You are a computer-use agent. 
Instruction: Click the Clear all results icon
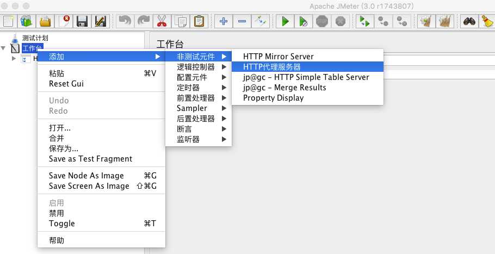[444, 21]
